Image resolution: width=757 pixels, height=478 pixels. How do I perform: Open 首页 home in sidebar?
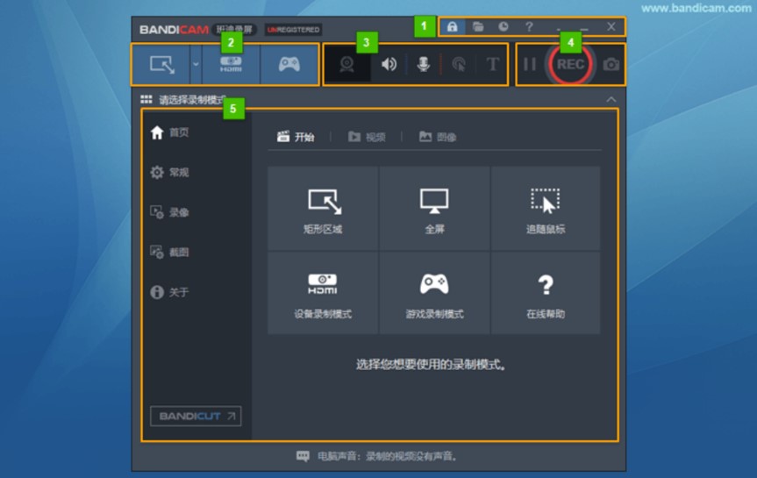(170, 132)
